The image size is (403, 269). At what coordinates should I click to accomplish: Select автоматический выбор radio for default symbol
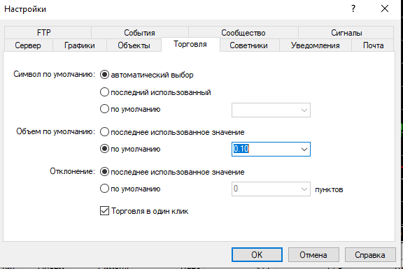coord(104,75)
